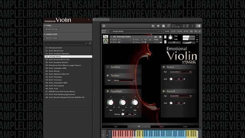Clear the browser search with the X icon
Viewport: 245px width, 138px height.
tap(86, 43)
